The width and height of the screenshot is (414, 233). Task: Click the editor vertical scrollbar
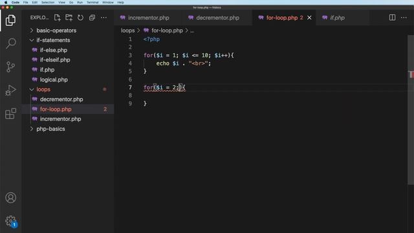(411, 109)
